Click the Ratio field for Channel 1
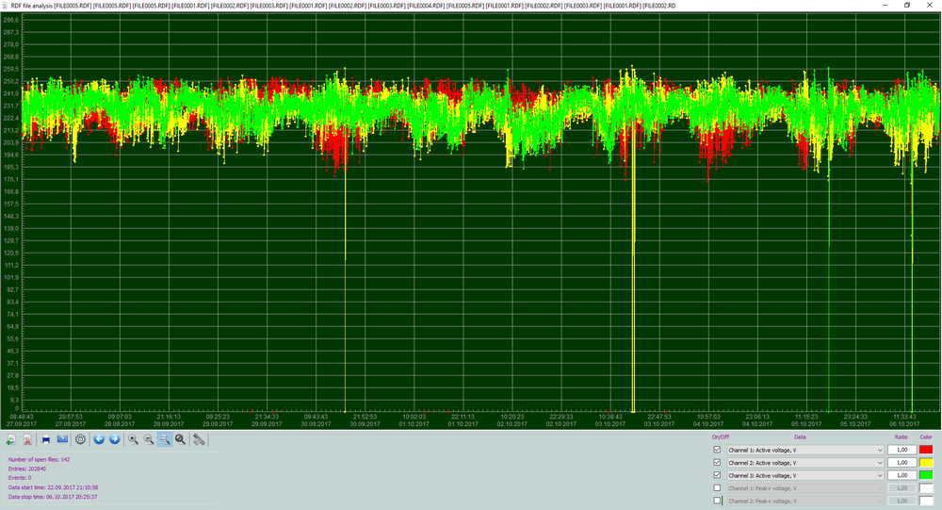Viewport: 942px width, 510px height. (x=901, y=451)
